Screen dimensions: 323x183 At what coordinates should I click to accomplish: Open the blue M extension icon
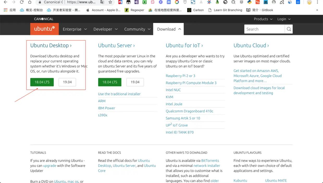click(265, 2)
